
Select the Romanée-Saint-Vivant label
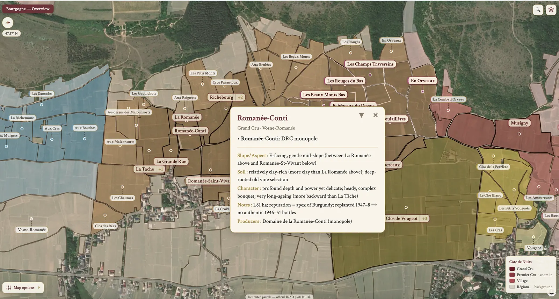point(208,181)
